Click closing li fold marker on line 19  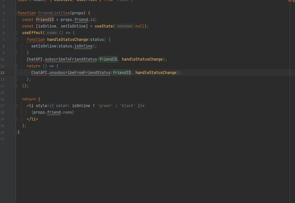[16, 119]
